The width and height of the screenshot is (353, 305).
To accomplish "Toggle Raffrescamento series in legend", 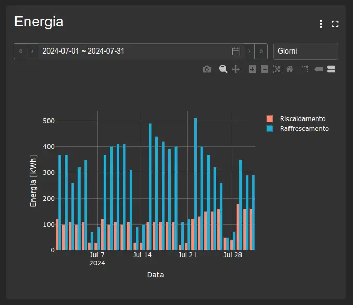I will (304, 129).
